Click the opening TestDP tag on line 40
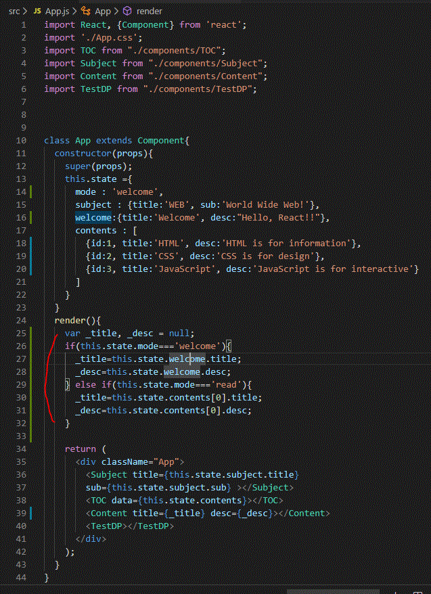431x594 pixels. click(x=106, y=526)
